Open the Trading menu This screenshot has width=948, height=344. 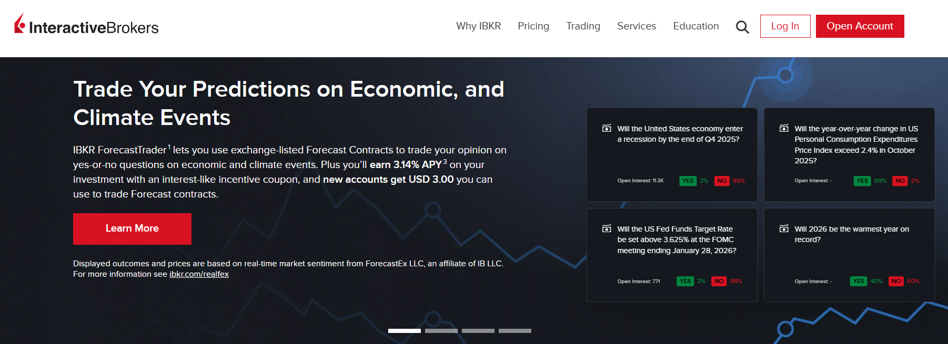point(583,26)
